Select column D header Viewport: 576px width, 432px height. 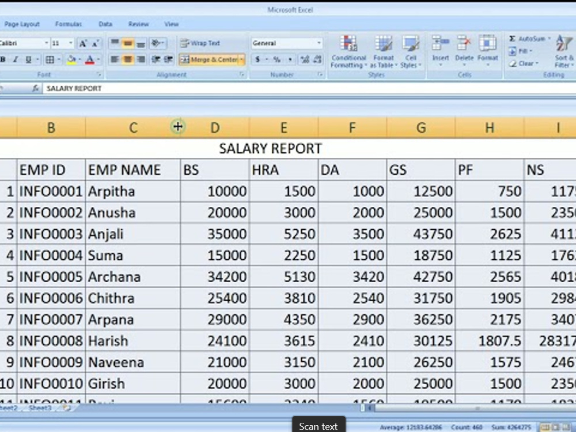(215, 127)
